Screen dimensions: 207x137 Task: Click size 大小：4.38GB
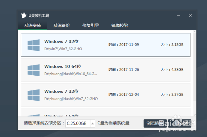pyautogui.click(x=172, y=70)
